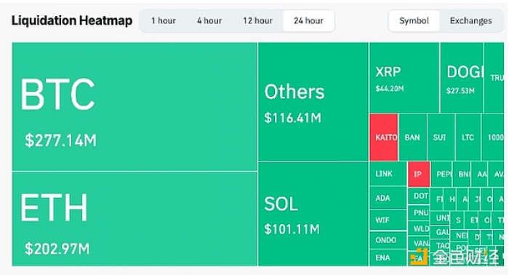Click the LTC heatmap tile
This screenshot has height=275, width=509.
[468, 137]
